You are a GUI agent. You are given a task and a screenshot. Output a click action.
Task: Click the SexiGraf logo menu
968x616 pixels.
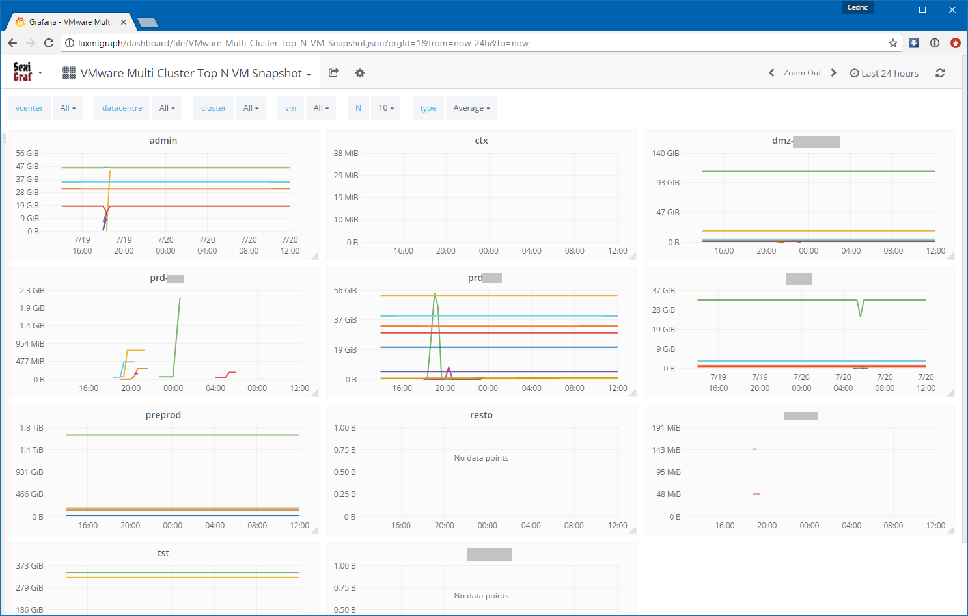pos(27,72)
